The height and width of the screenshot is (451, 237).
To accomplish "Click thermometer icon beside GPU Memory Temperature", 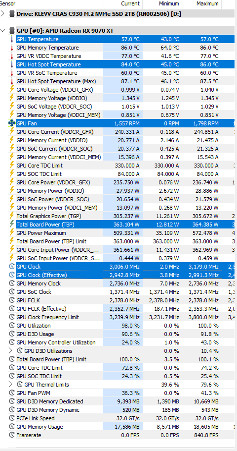I will [x=12, y=48].
